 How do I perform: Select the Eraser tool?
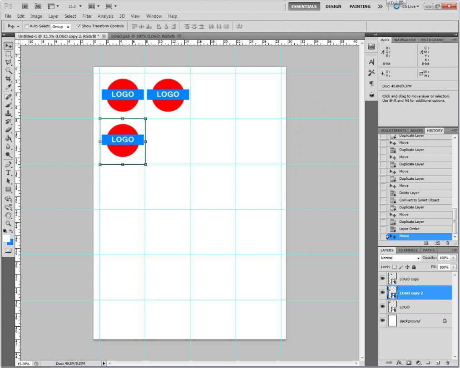click(8, 130)
